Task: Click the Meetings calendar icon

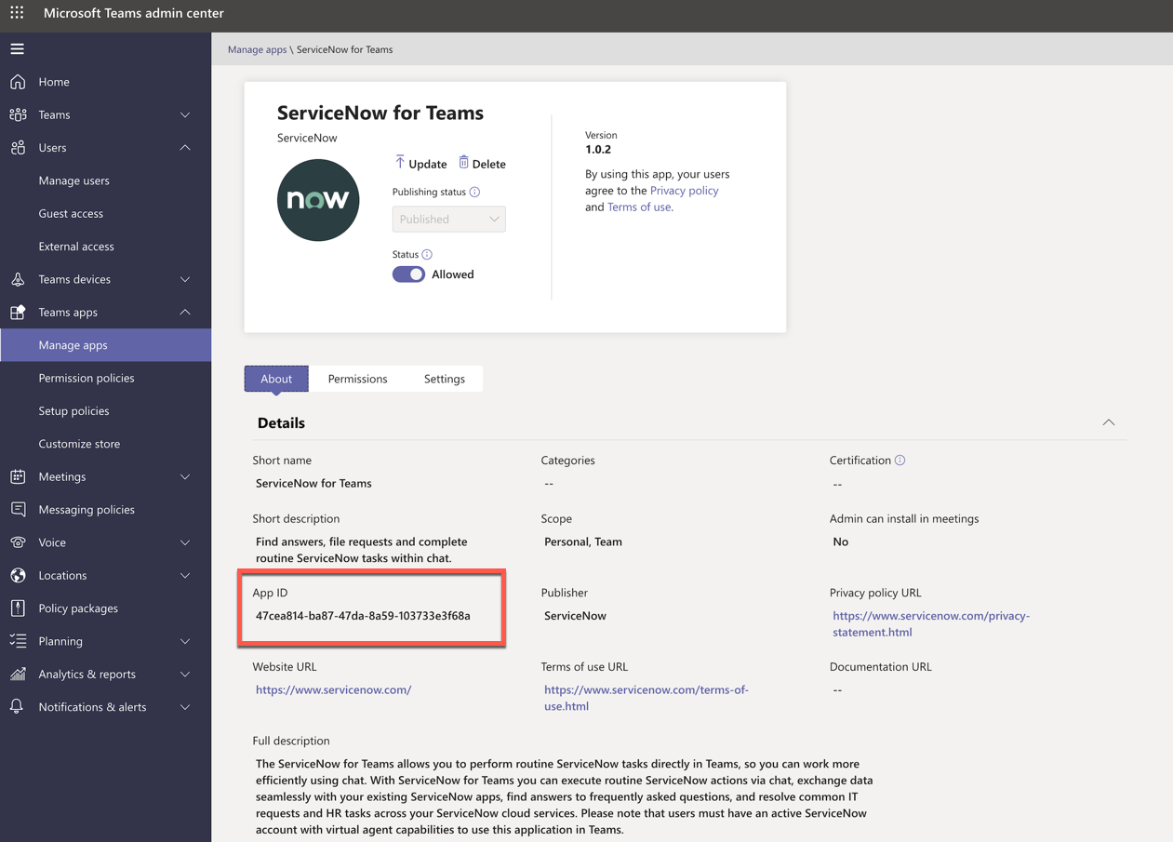Action: pyautogui.click(x=18, y=476)
